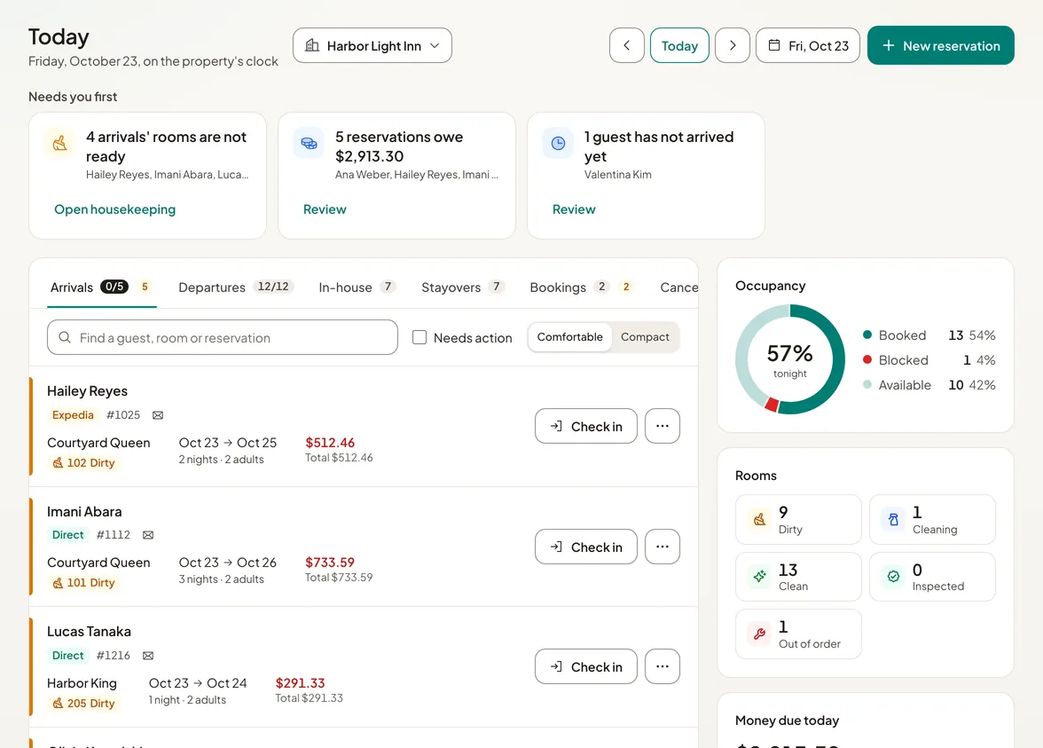Click the clock icon on the guest-not-arrived card
The image size is (1043, 748).
click(x=558, y=143)
